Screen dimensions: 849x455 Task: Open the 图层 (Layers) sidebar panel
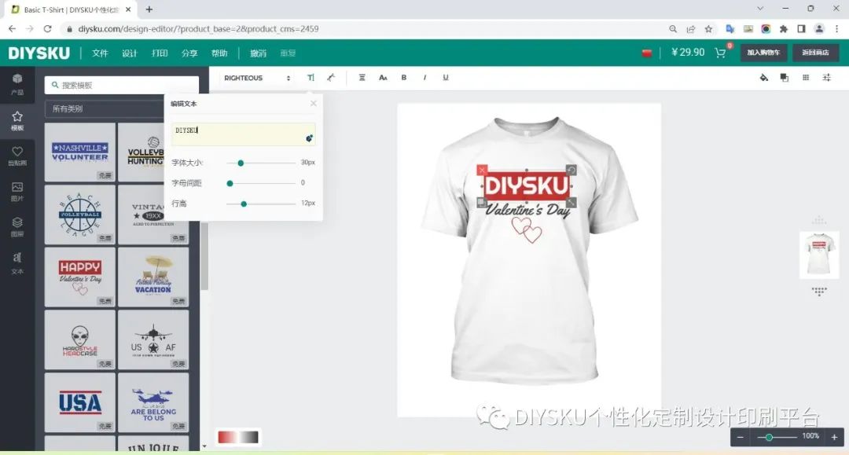tap(17, 227)
